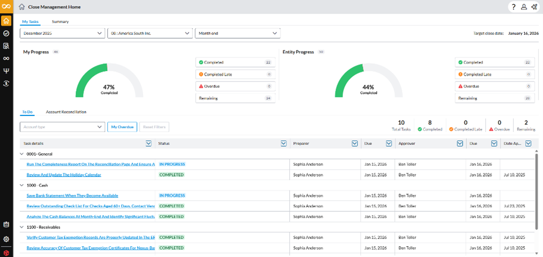Open the Status column filter

tap(284, 143)
